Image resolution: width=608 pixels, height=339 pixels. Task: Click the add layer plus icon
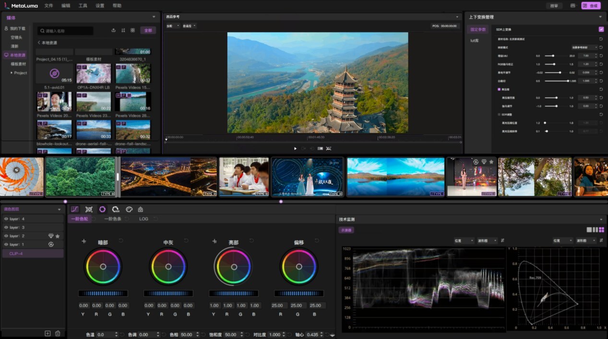(48, 333)
